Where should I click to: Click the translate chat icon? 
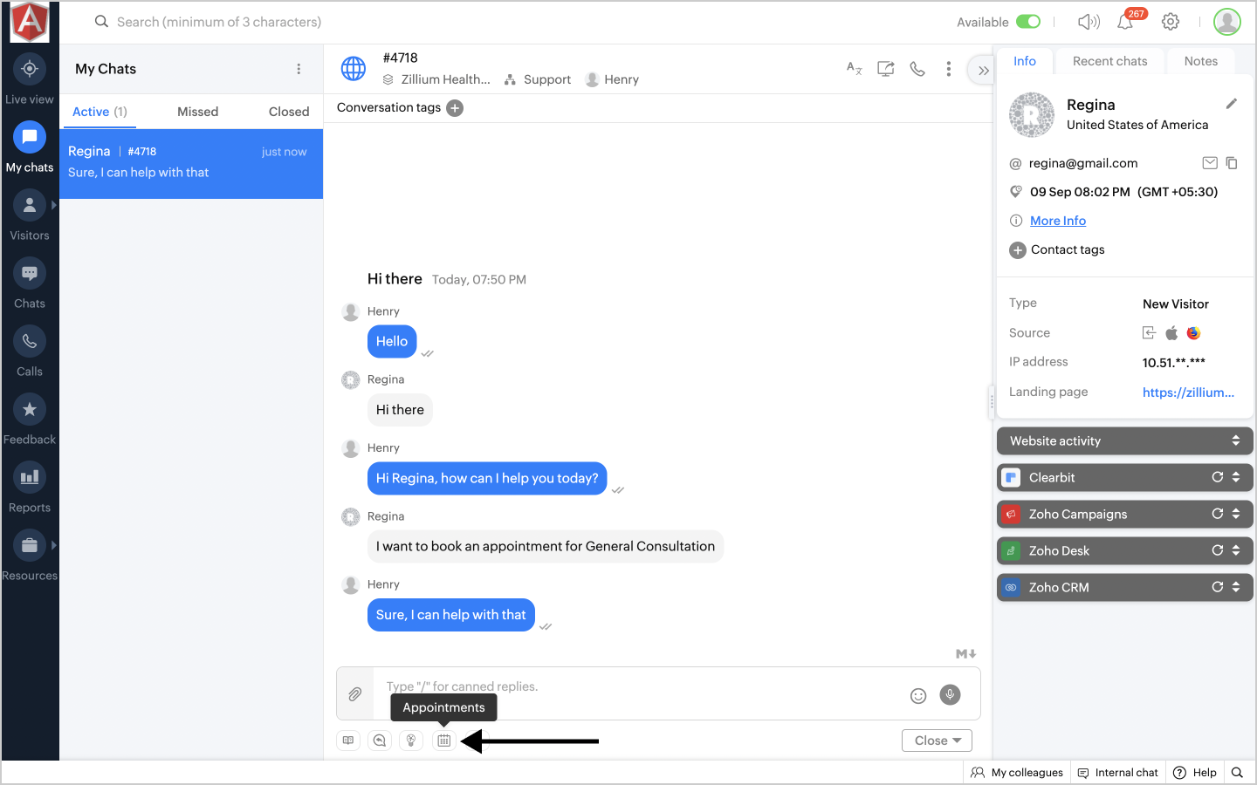(x=855, y=68)
